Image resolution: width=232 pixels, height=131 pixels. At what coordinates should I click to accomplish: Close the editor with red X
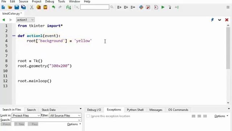tap(227, 20)
